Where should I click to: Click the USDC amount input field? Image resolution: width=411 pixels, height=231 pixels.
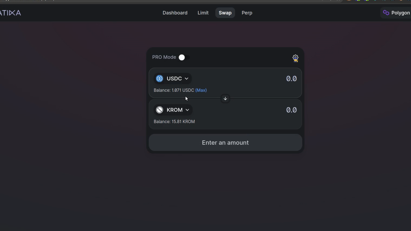[x=291, y=79]
